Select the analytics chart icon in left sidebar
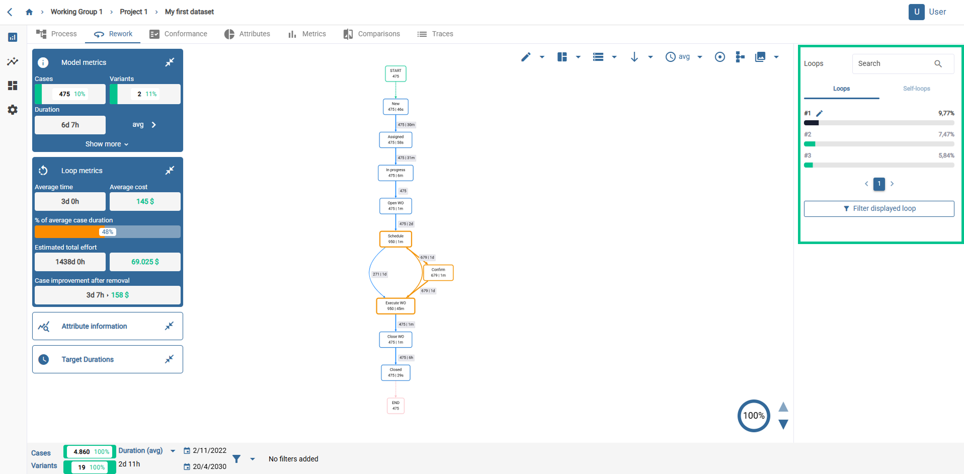The image size is (964, 474). tap(13, 61)
